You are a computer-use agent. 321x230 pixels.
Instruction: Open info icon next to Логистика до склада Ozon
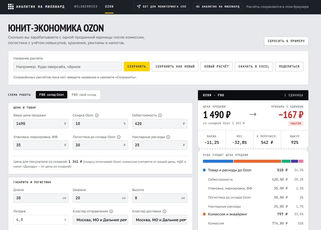pos(119,137)
